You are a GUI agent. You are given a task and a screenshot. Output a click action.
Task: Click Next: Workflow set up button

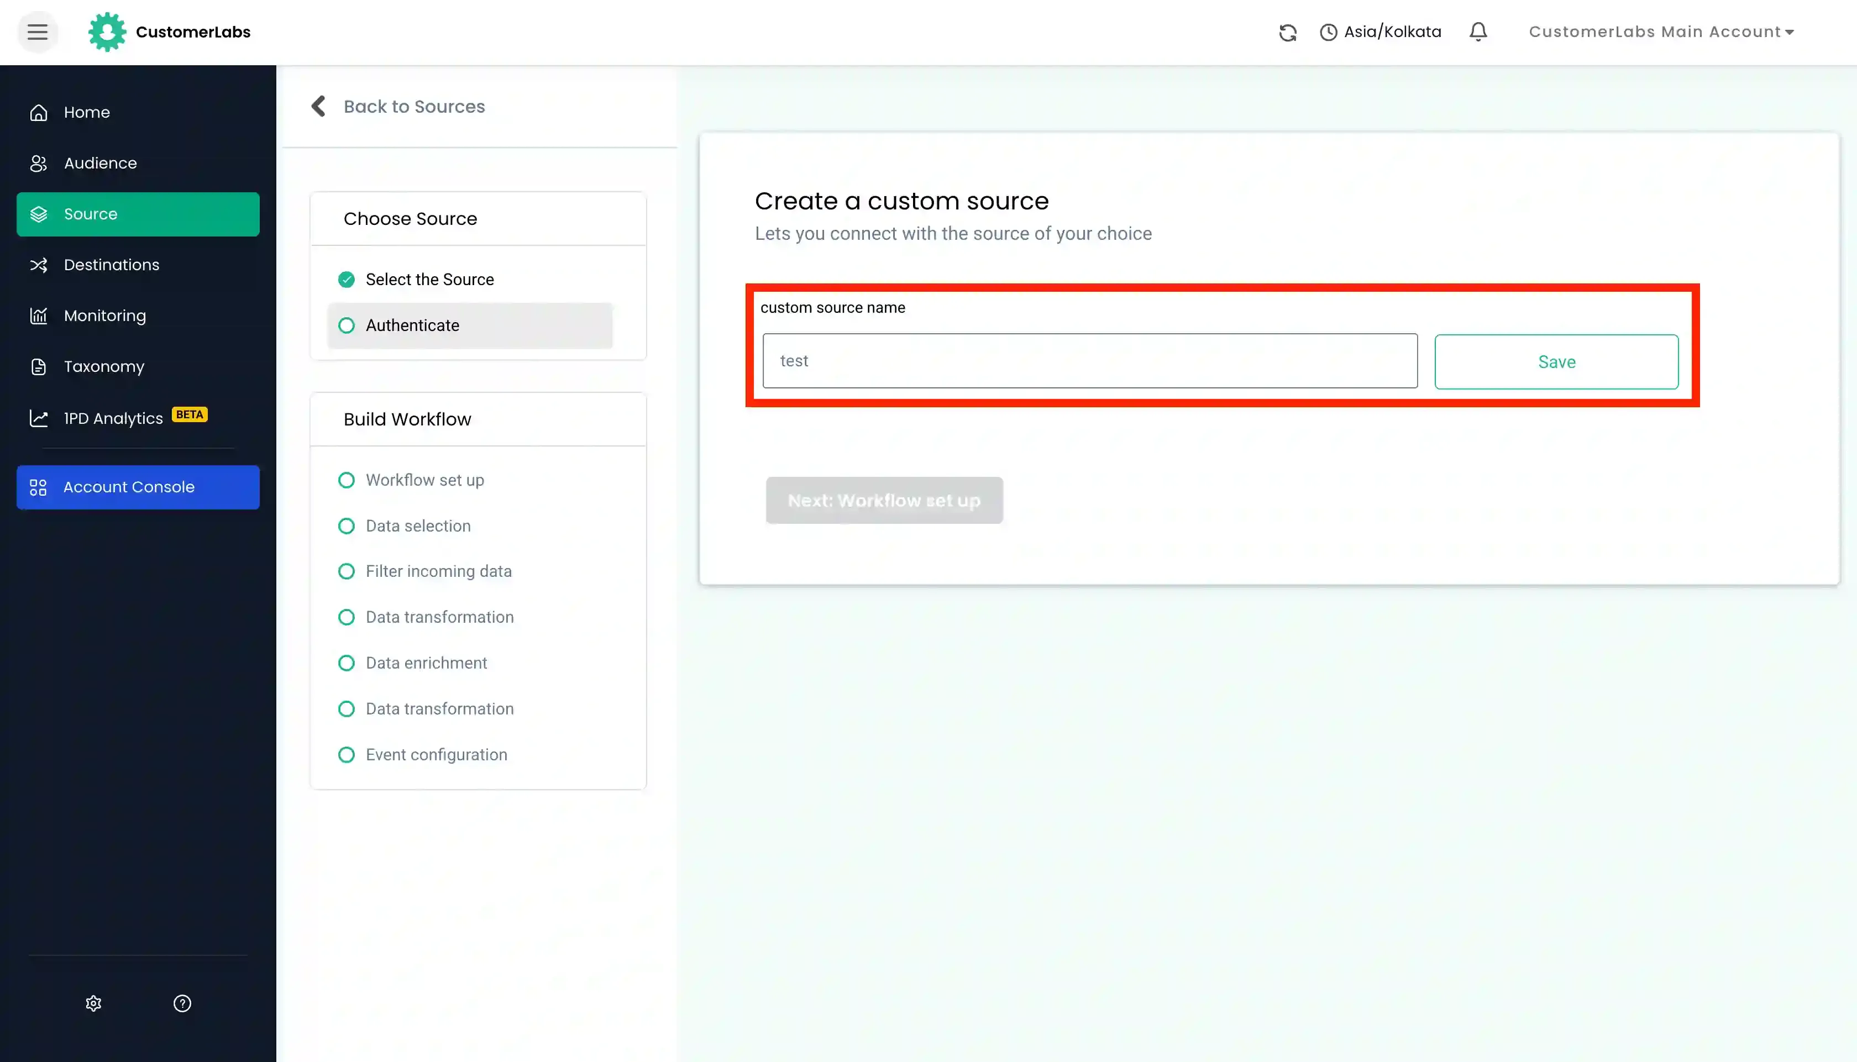884,501
